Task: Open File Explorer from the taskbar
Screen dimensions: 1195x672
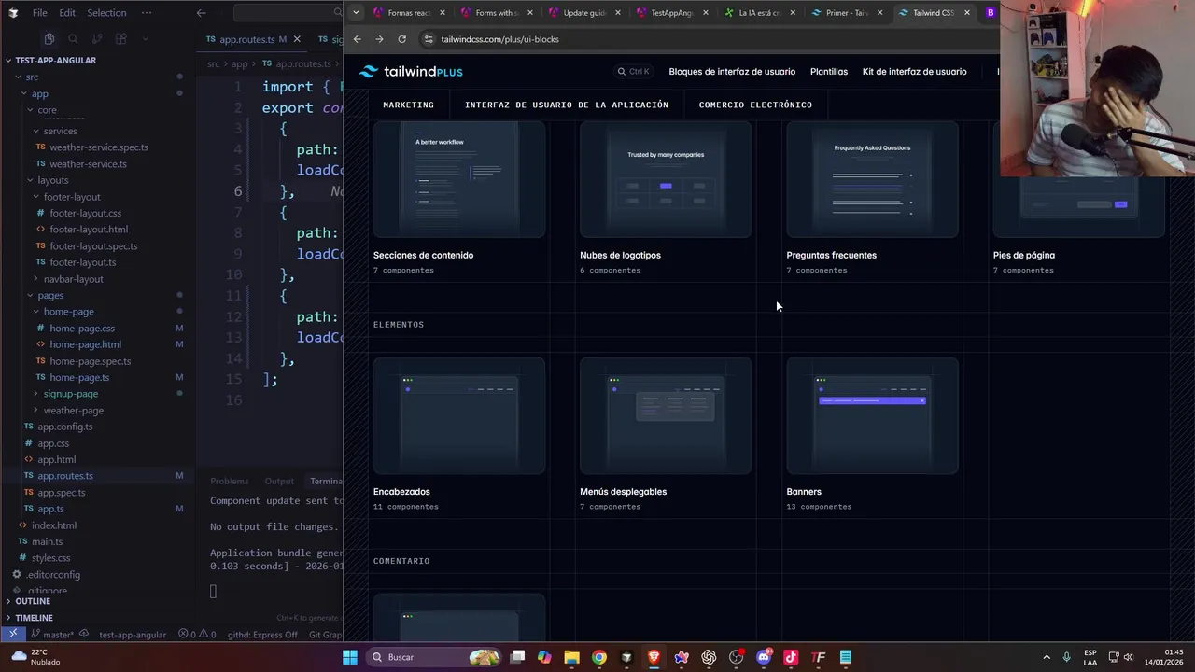Action: tap(571, 657)
